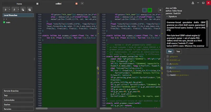211x112 pixels.
Task: Close the diff viewer with X button
Action: [160, 10]
